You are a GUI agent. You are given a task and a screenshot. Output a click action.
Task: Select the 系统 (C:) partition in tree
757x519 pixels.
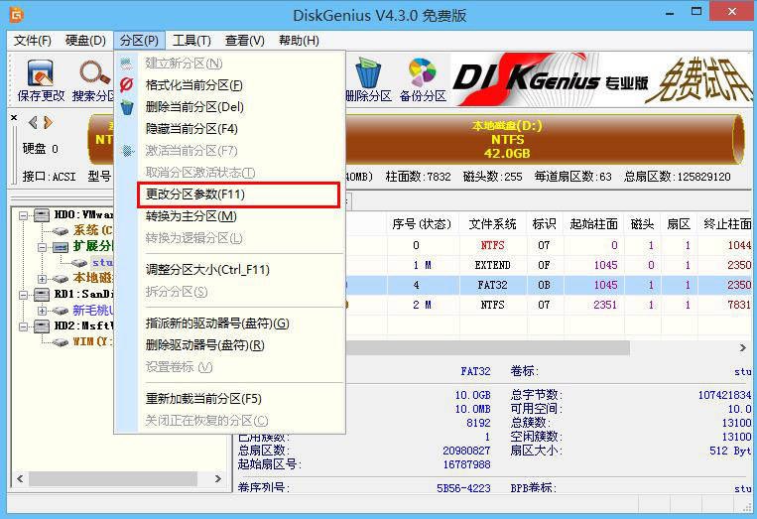coord(92,230)
